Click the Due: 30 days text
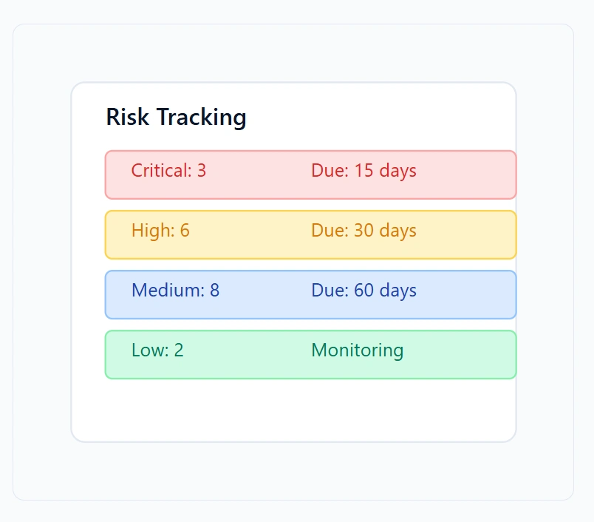Viewport: 594px width, 522px height. click(x=363, y=231)
